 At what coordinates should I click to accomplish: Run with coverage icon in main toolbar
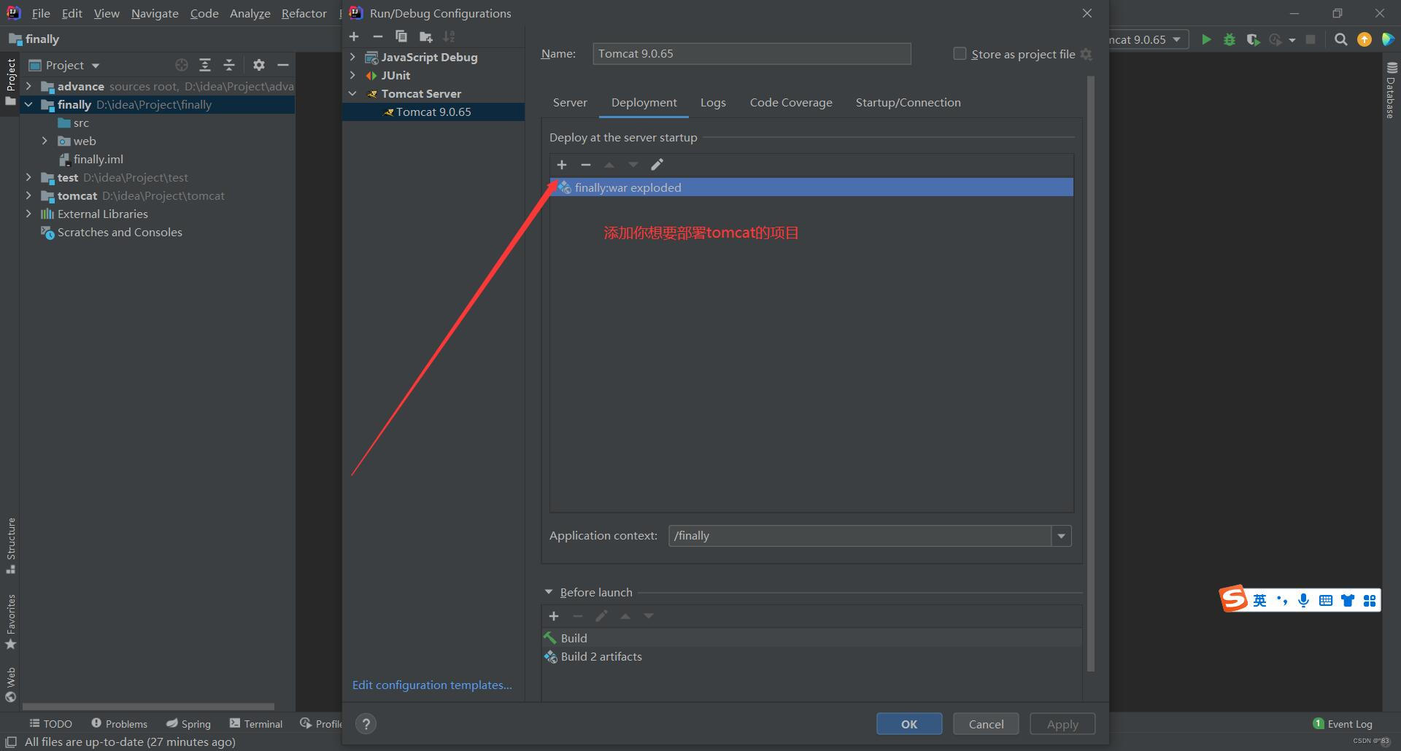1253,39
